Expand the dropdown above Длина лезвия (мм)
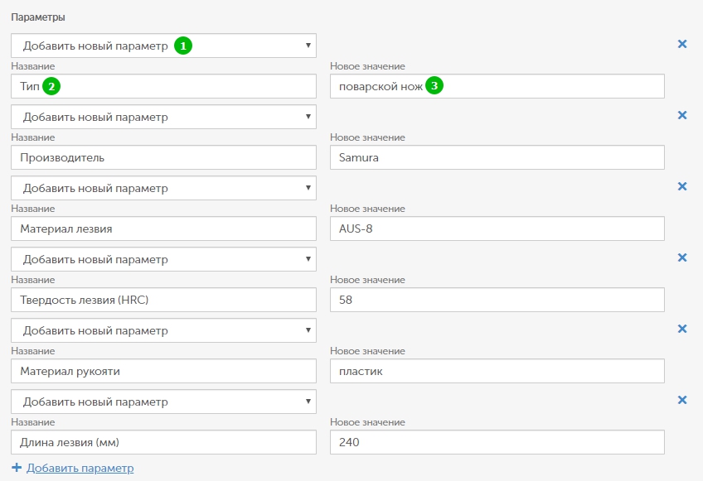The width and height of the screenshot is (703, 481). click(x=163, y=402)
